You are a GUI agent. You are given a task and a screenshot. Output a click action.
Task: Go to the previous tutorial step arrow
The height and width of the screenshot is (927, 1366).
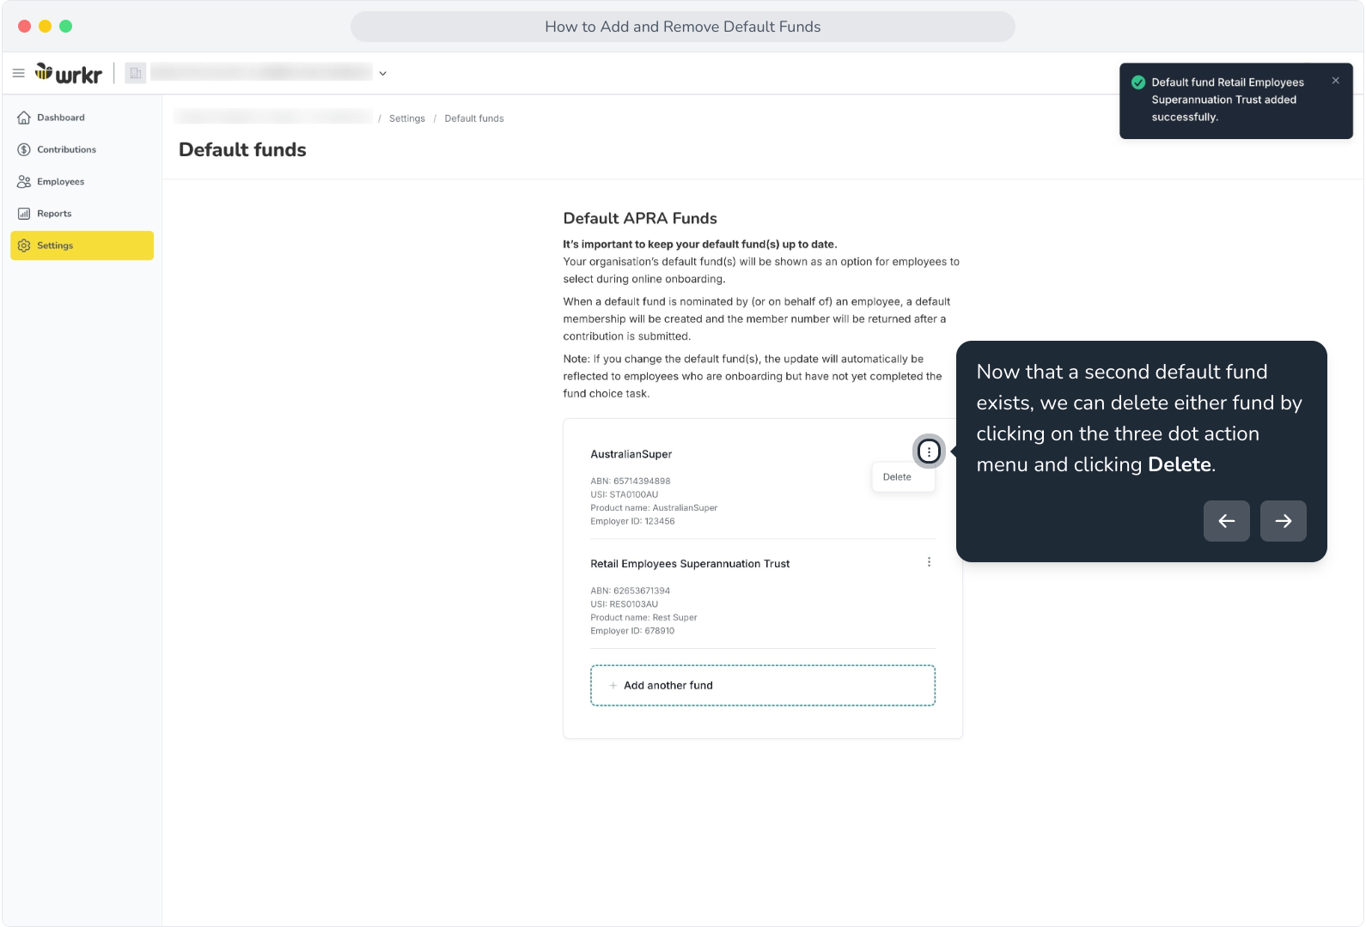1227,521
